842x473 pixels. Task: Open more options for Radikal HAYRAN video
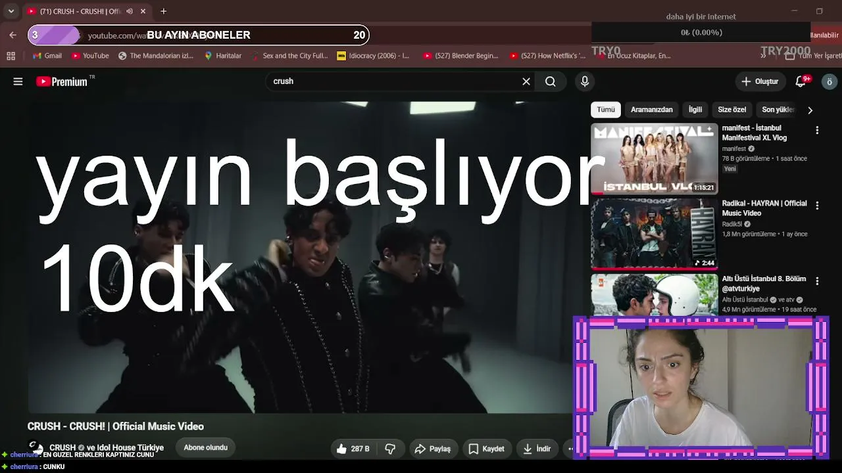[x=817, y=206]
